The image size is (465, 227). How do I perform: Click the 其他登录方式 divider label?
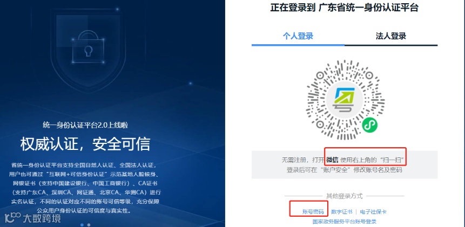tap(345, 196)
